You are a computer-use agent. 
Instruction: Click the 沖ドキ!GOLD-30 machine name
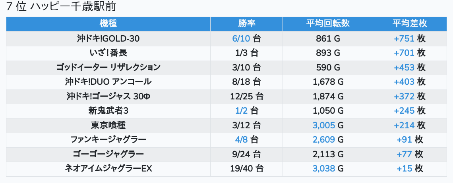(x=108, y=38)
